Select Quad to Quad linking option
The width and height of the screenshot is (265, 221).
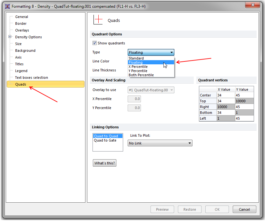(106, 136)
